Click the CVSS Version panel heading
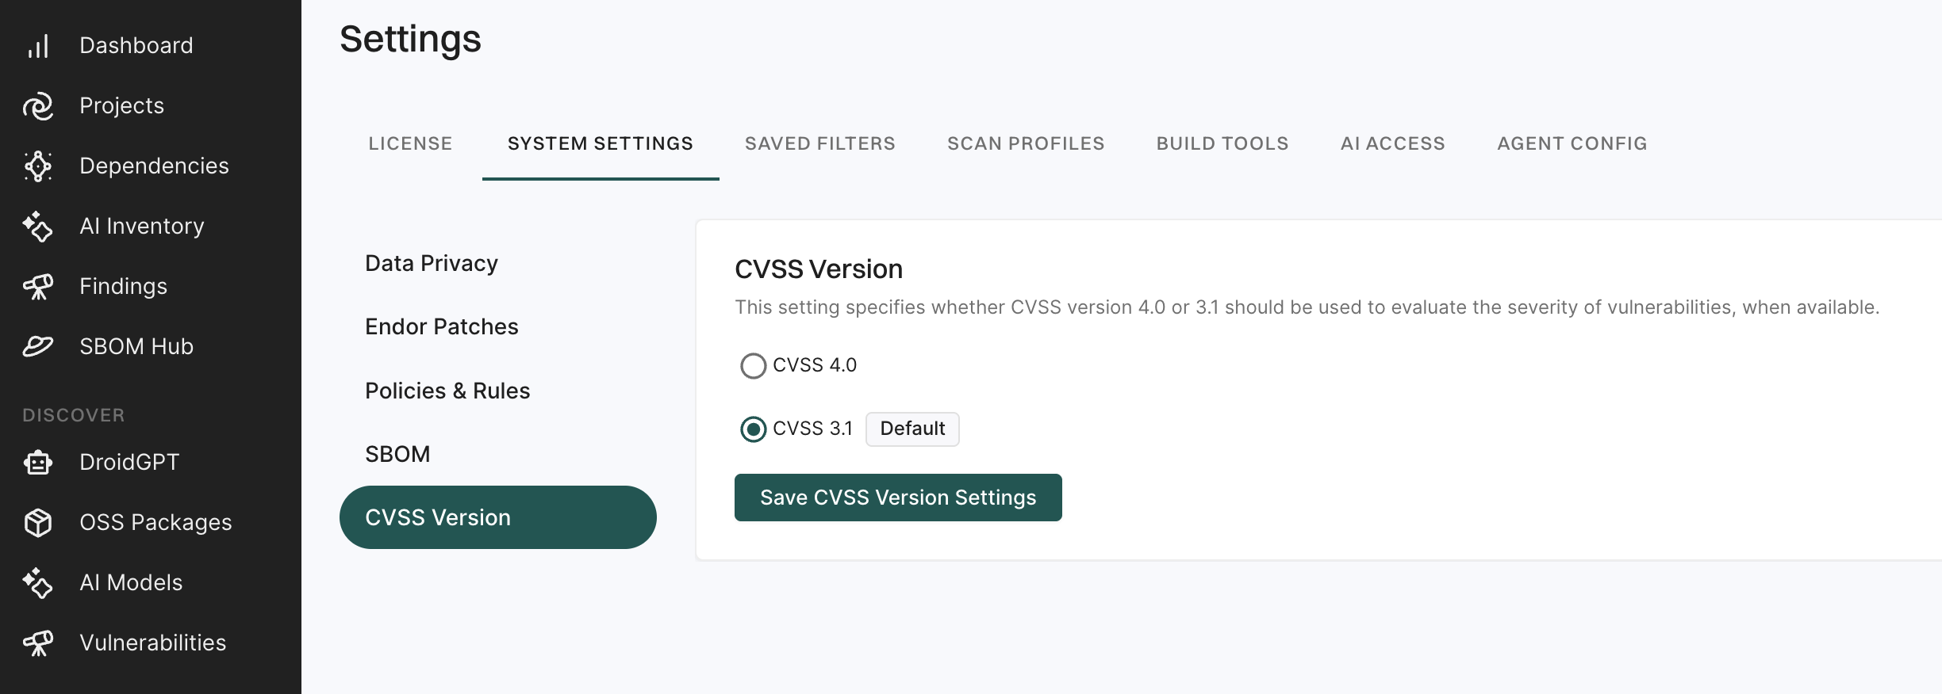The image size is (1942, 694). tap(819, 269)
